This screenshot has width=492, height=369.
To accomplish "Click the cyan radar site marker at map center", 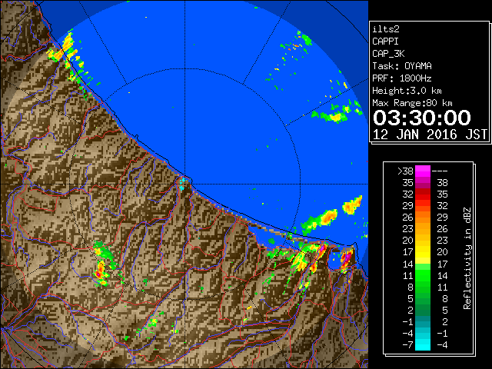I will pos(182,184).
